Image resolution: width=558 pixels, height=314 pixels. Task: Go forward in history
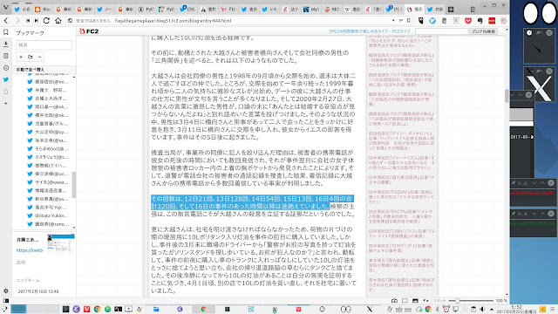point(17,21)
